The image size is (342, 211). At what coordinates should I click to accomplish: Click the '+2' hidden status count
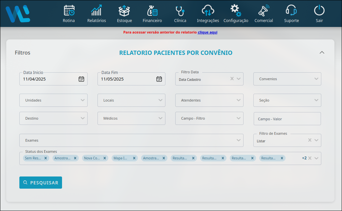point(304,158)
